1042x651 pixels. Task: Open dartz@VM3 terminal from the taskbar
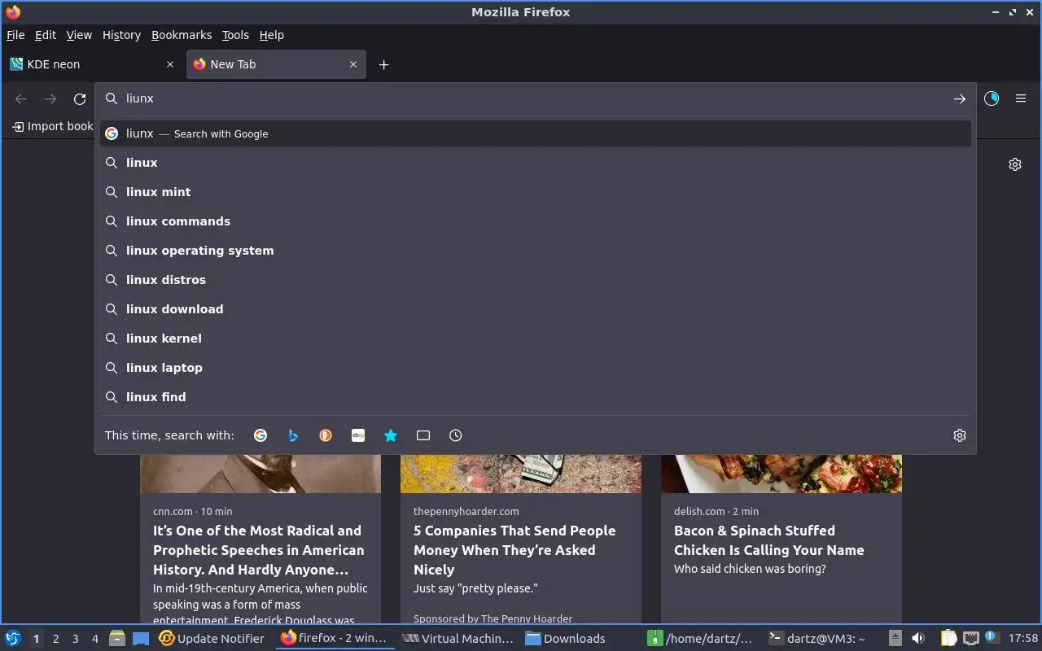click(x=817, y=639)
